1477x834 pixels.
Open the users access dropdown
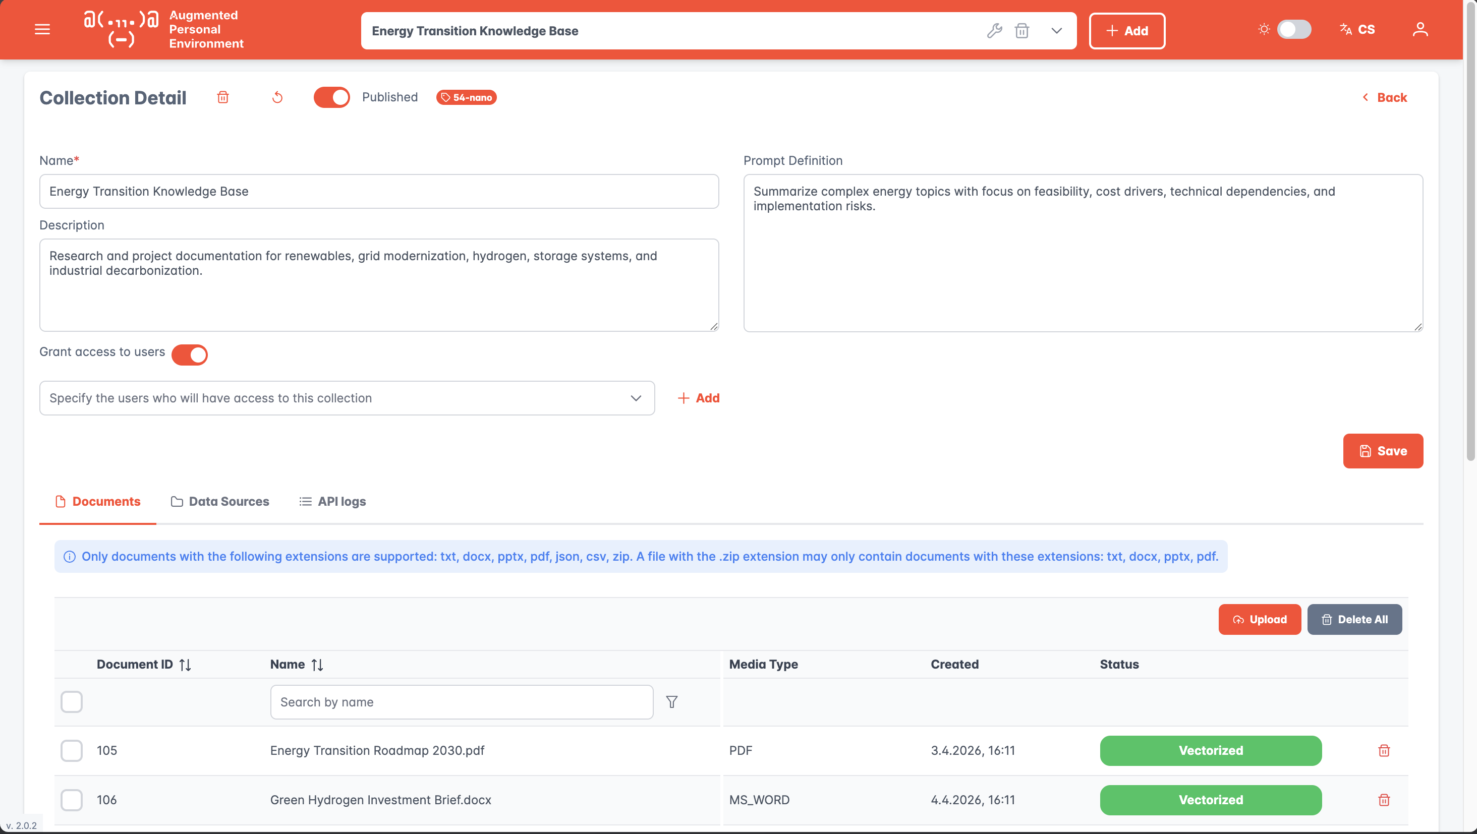[347, 398]
